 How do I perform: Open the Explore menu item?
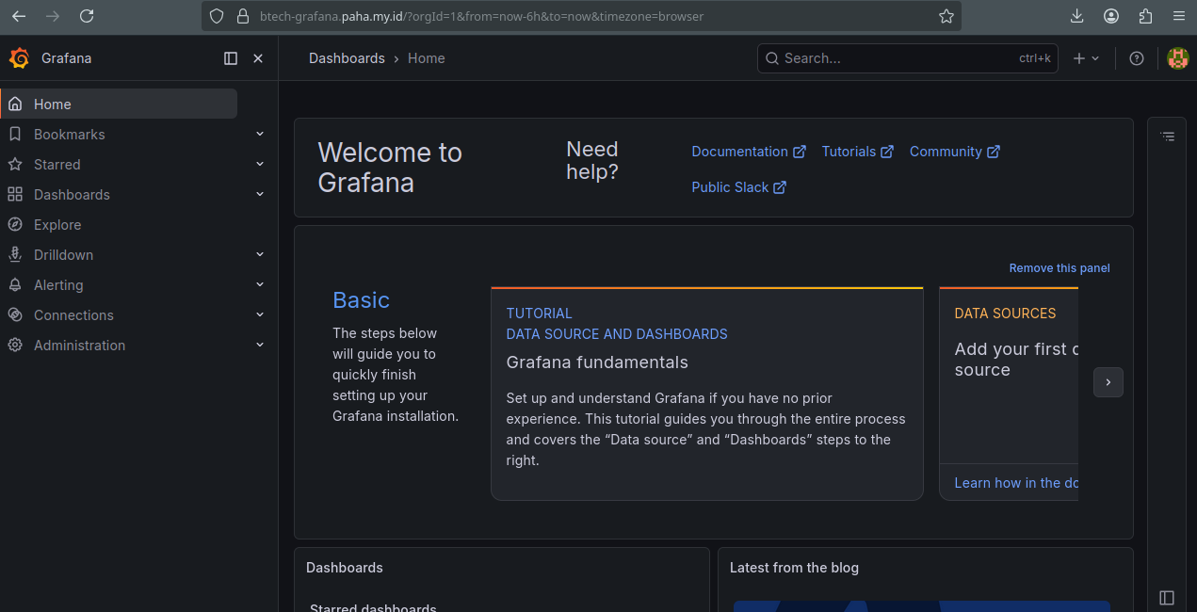pos(57,225)
